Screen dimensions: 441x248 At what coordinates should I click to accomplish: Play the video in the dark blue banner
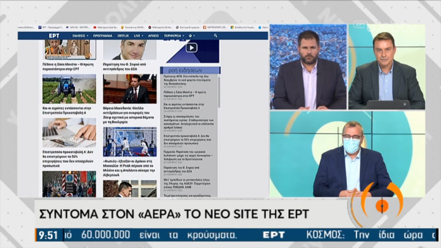point(191,48)
